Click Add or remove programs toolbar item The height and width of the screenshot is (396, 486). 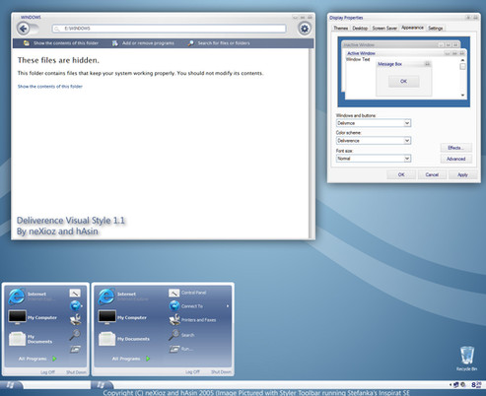point(143,43)
